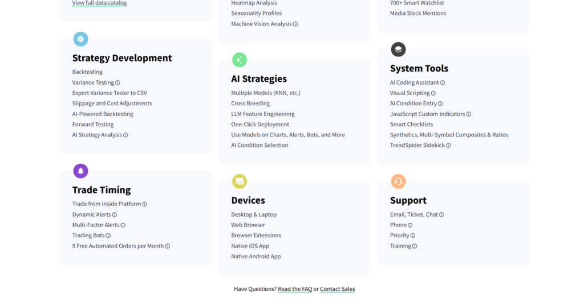
Task: Open info tooltip for AI Coding Assistant
Action: (443, 83)
